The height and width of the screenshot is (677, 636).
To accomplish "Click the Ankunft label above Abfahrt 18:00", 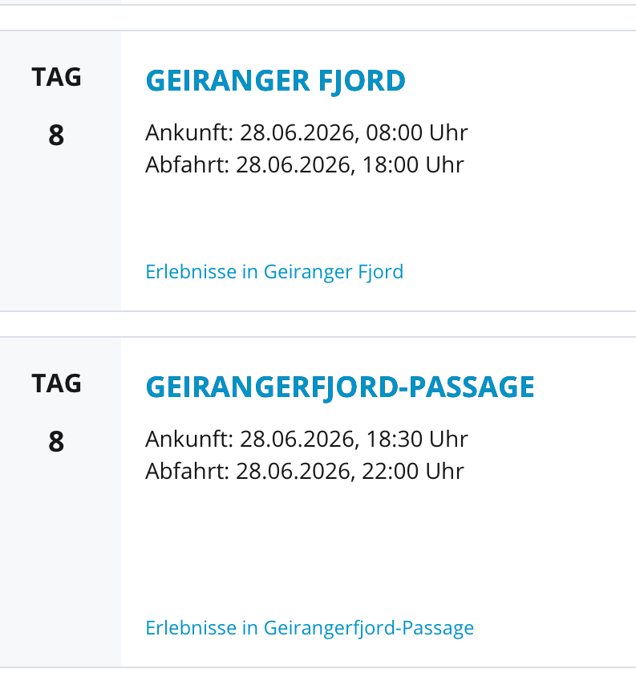I will coord(189,132).
